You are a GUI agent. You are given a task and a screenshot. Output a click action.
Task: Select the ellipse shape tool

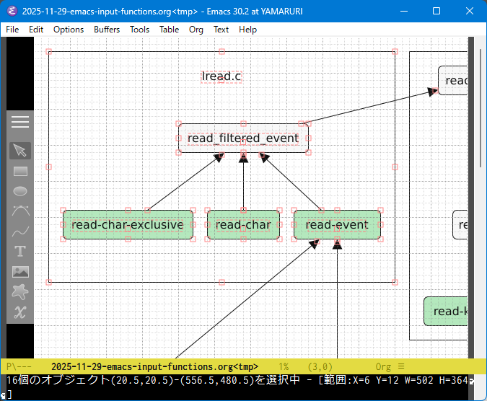point(20,191)
